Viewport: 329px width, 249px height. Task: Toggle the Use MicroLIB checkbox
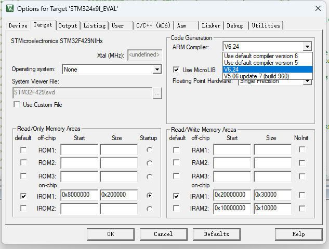pos(176,70)
